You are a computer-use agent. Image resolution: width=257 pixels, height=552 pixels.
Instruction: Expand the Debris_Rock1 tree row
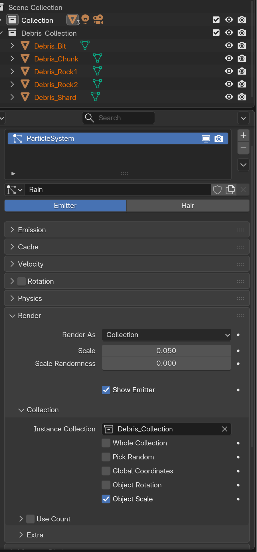click(12, 71)
